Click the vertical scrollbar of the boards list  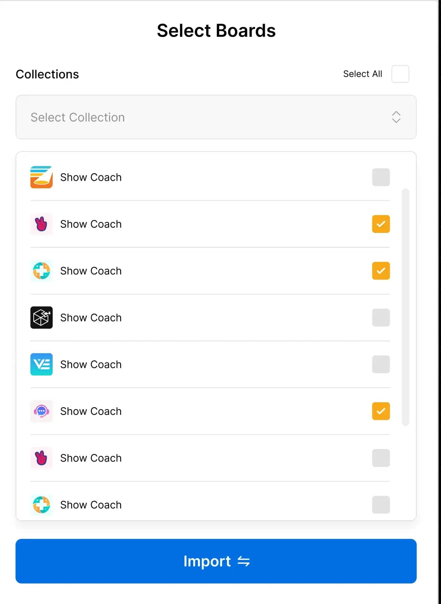[406, 307]
